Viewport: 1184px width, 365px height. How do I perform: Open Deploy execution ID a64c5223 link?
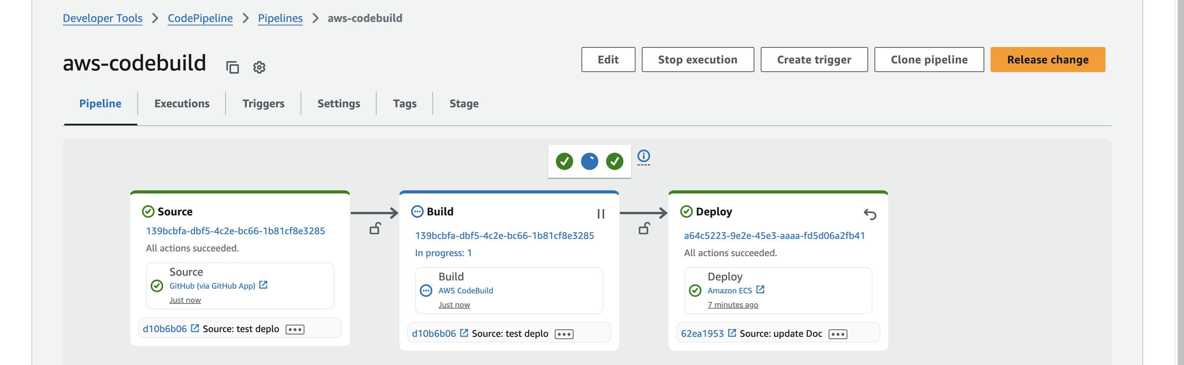tap(774, 236)
